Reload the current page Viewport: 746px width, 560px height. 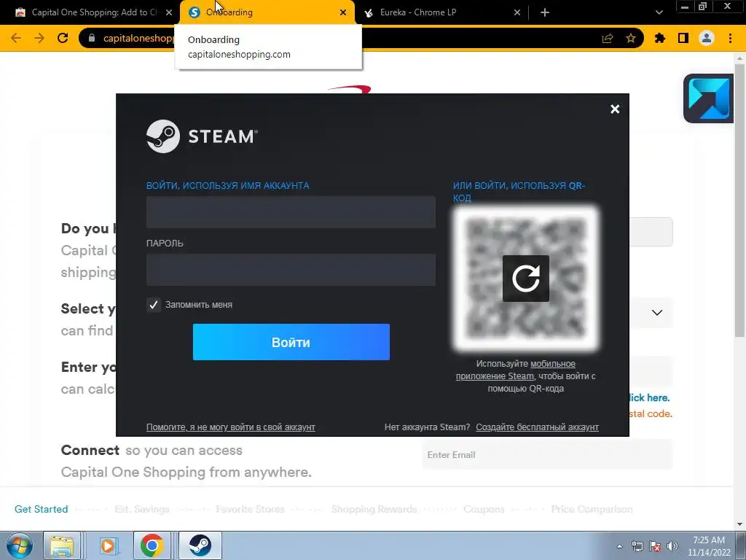63,38
